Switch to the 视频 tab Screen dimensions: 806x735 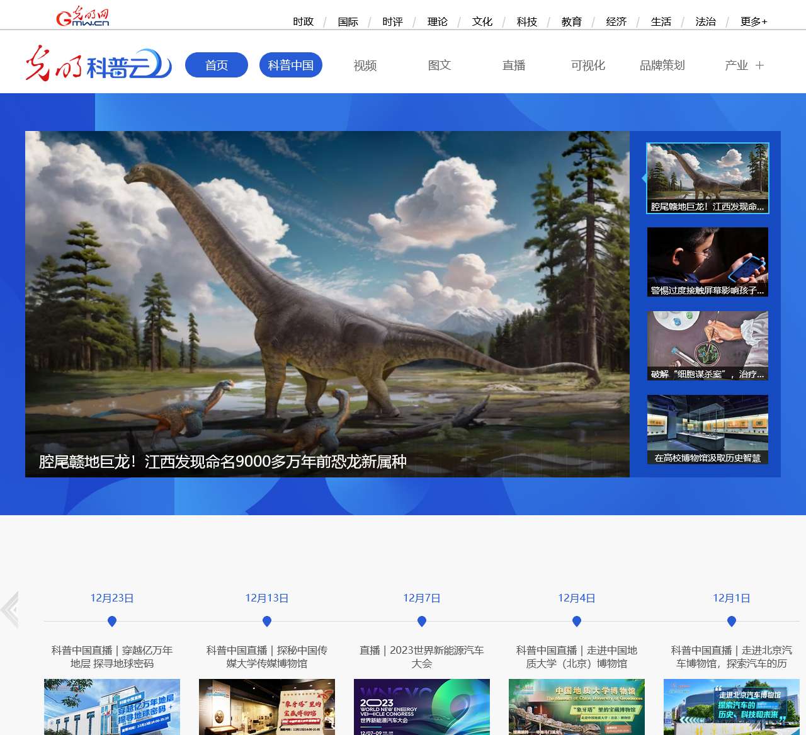(365, 65)
